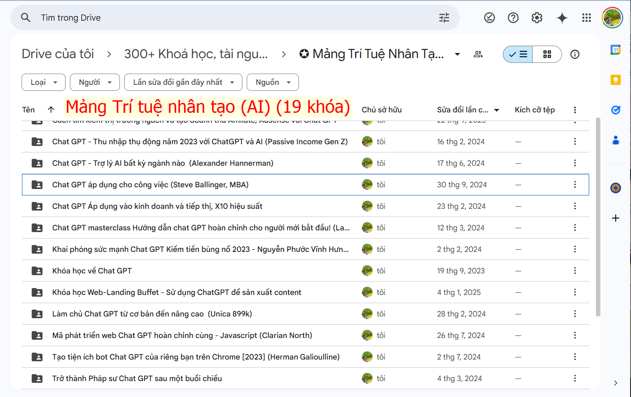Open the share people icon for the folder
631x397 pixels.
tap(478, 54)
